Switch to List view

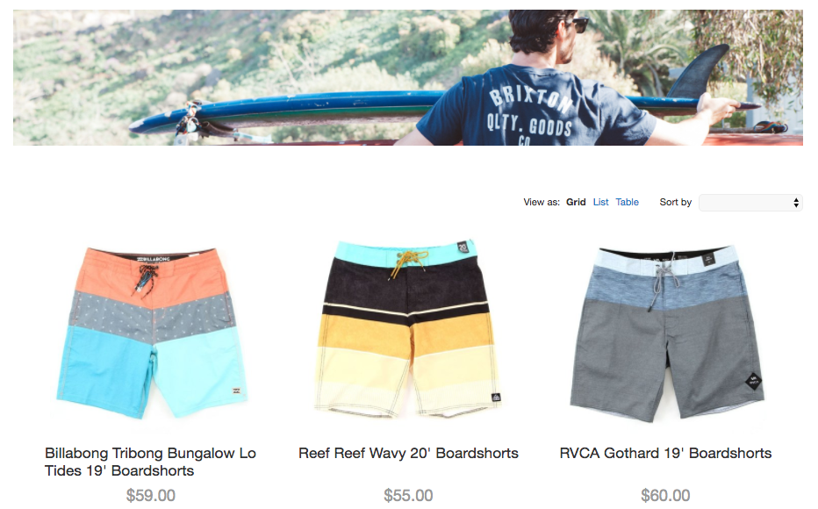point(600,203)
